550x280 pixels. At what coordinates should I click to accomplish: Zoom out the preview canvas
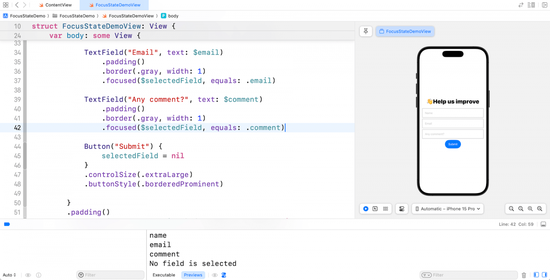(x=511, y=209)
